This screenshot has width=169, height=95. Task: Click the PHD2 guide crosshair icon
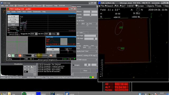click(x=16, y=56)
